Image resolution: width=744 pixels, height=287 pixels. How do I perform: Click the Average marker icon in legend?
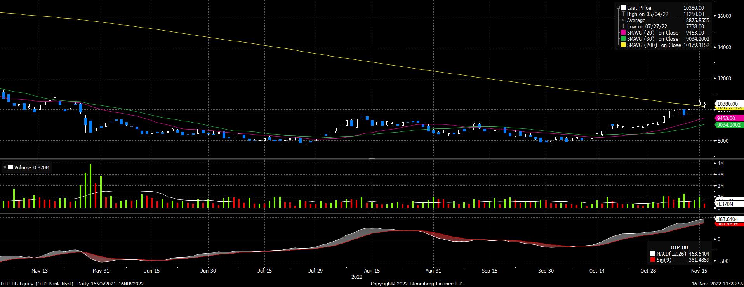coord(623,20)
